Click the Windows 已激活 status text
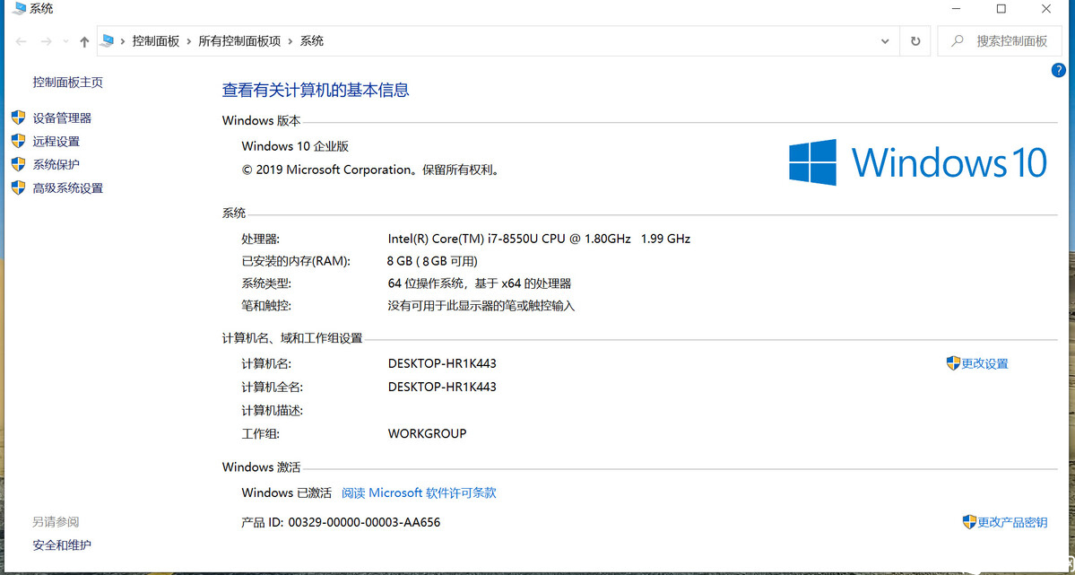1075x575 pixels. point(287,492)
